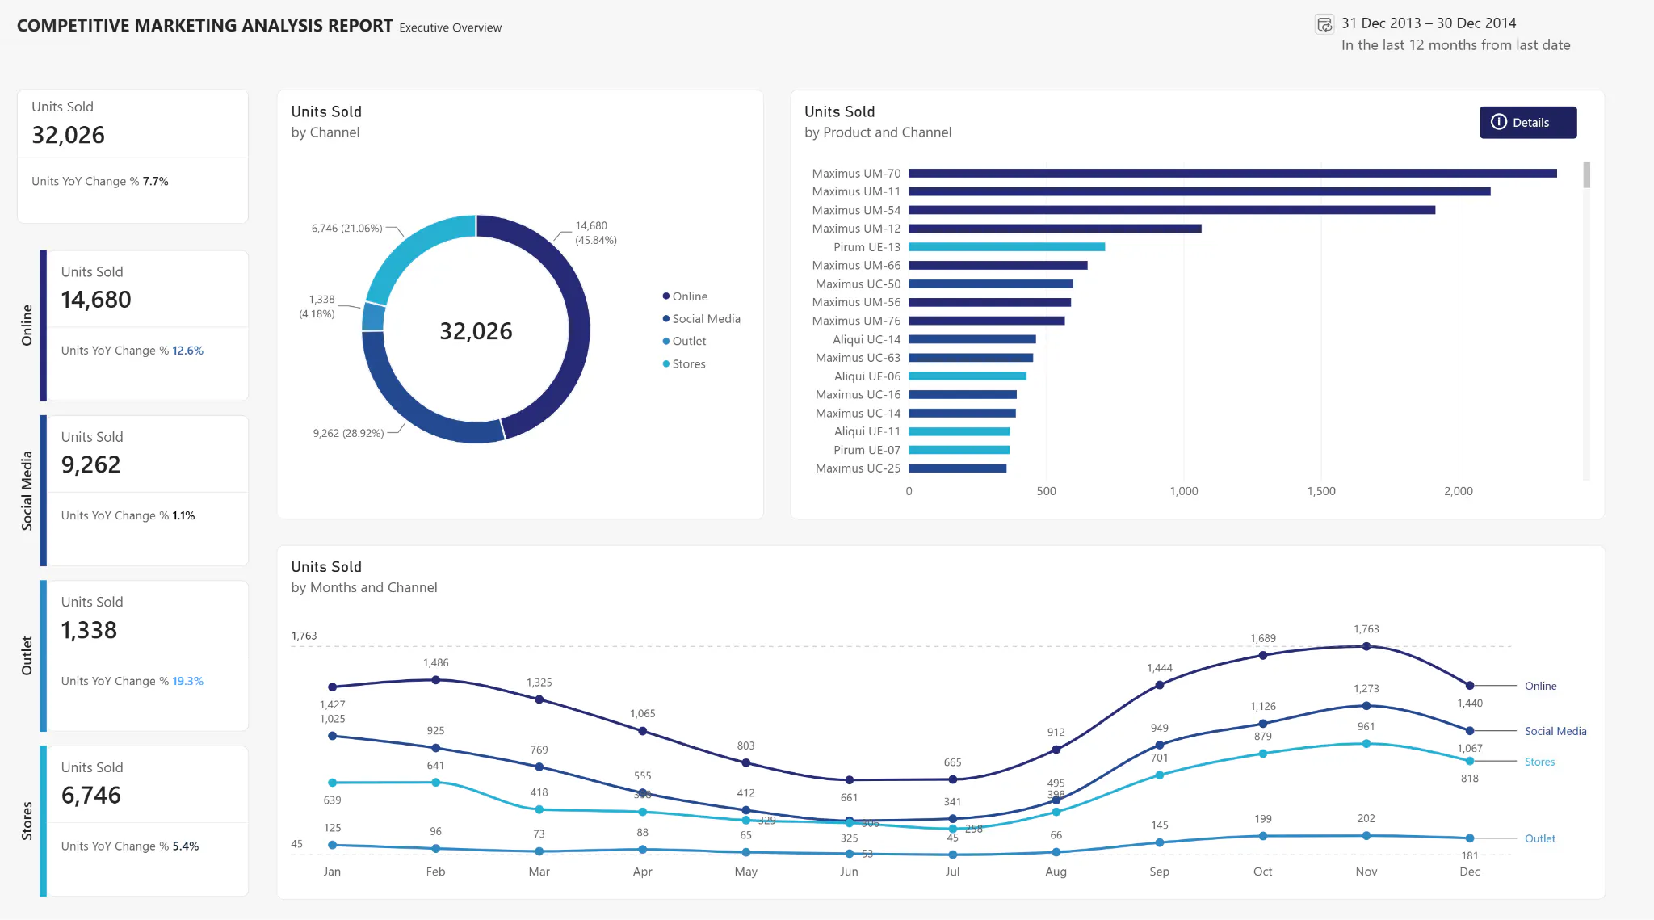This screenshot has height=920, width=1654.
Task: Click the Maximus UM-70 bar
Action: pyautogui.click(x=1232, y=173)
